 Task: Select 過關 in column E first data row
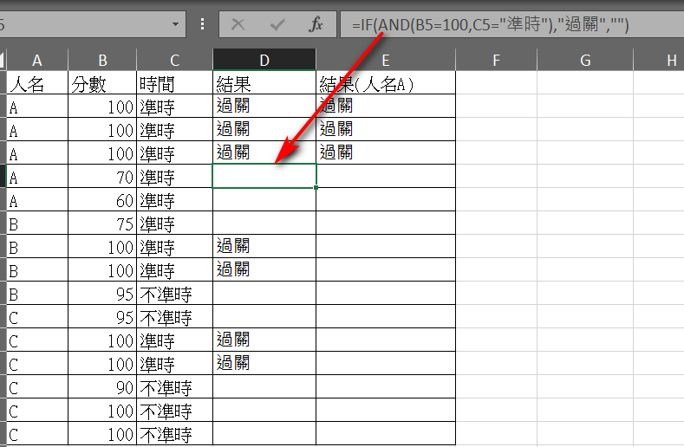tap(386, 106)
